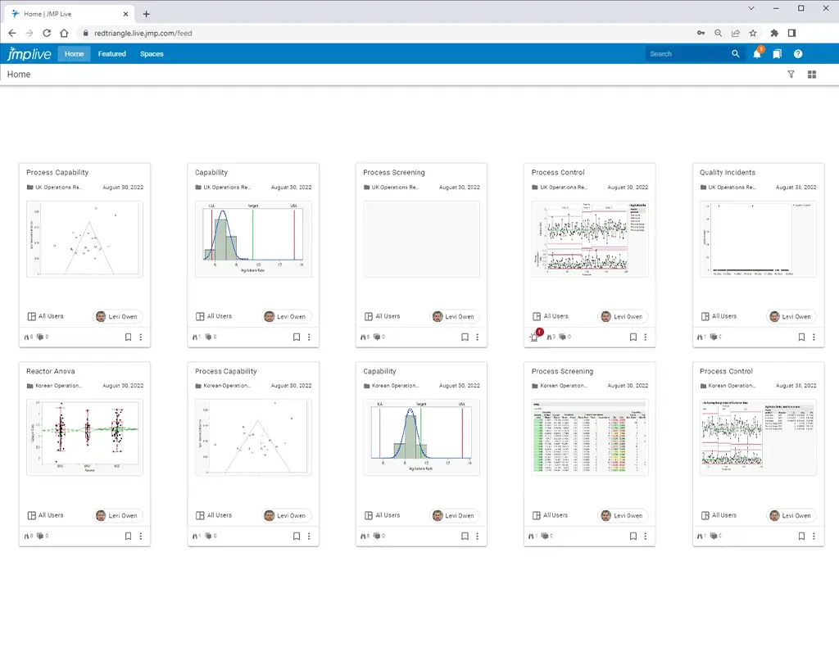Open three-dot menu on Reactor Anova card

141,537
